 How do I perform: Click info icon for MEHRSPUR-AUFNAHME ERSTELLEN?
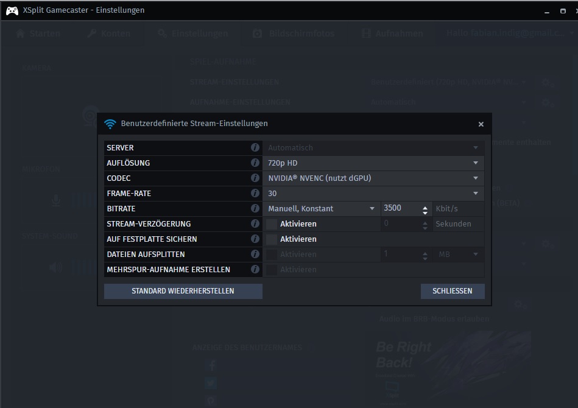255,270
